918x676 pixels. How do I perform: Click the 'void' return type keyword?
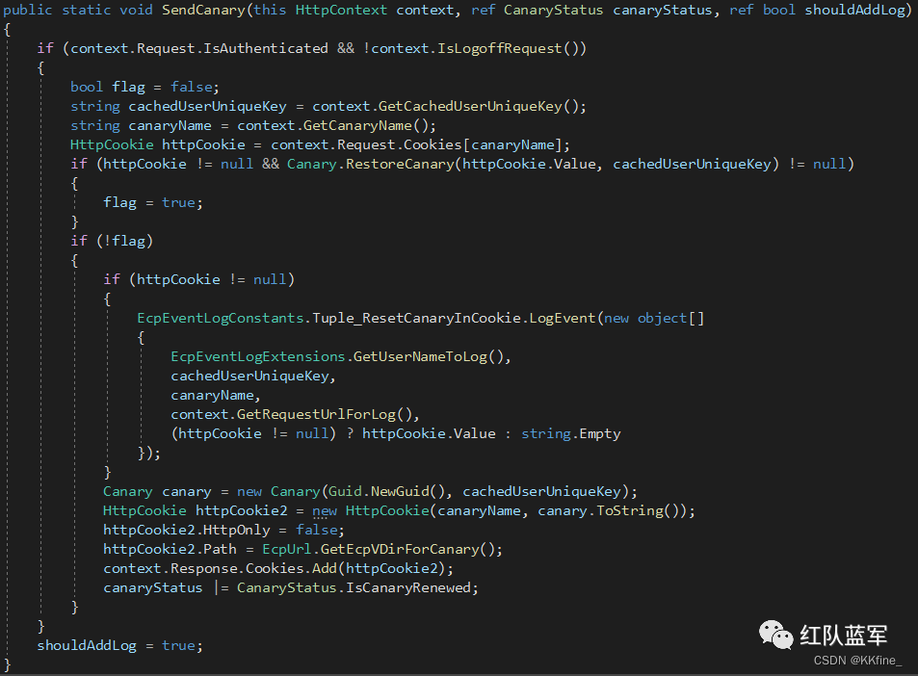(x=137, y=11)
